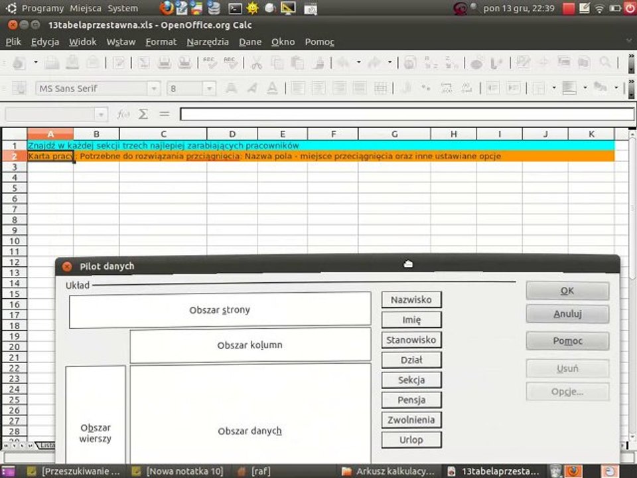Open the Format menu
This screenshot has height=478, width=637.
coord(161,42)
